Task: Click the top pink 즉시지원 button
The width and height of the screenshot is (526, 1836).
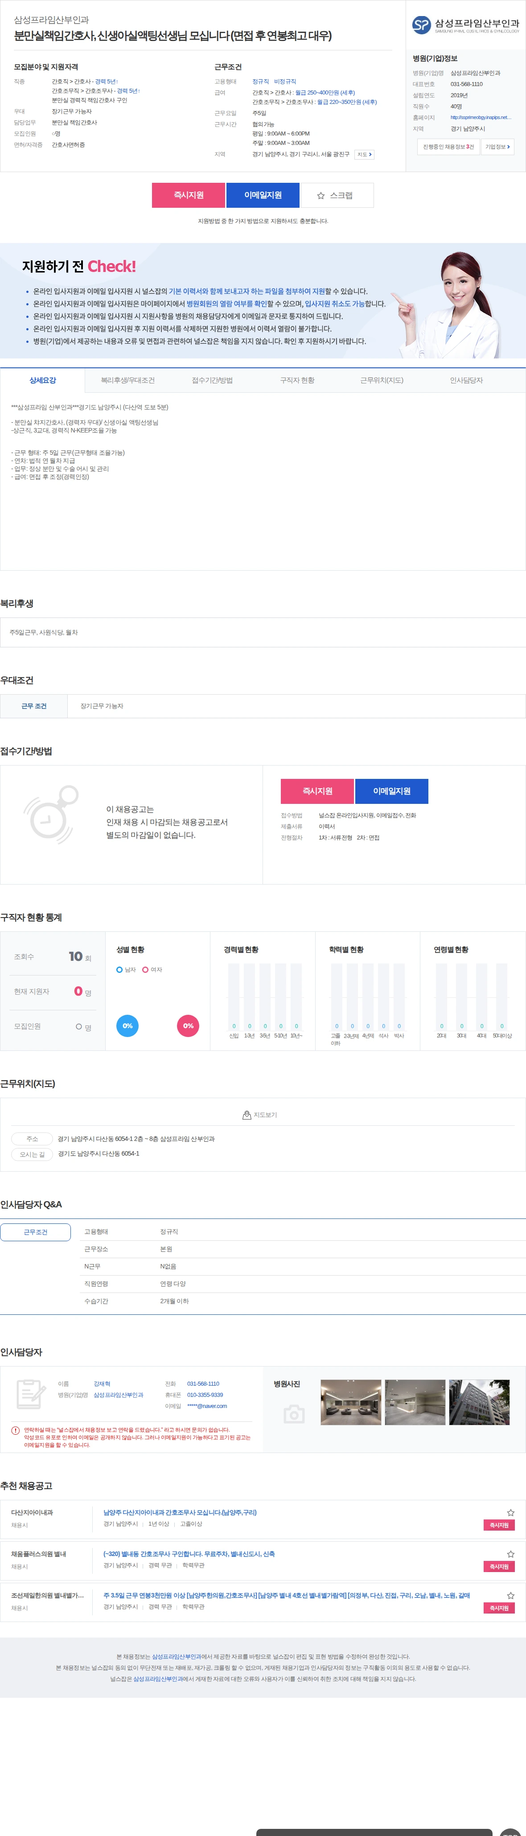Action: pos(189,195)
